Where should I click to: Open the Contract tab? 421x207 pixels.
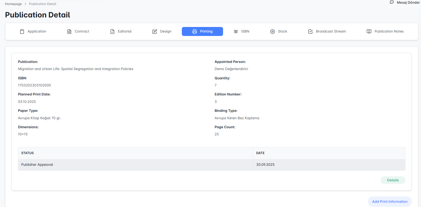pos(82,31)
